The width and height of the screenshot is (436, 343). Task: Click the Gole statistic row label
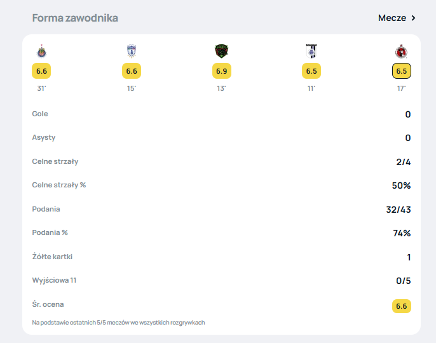click(x=40, y=114)
